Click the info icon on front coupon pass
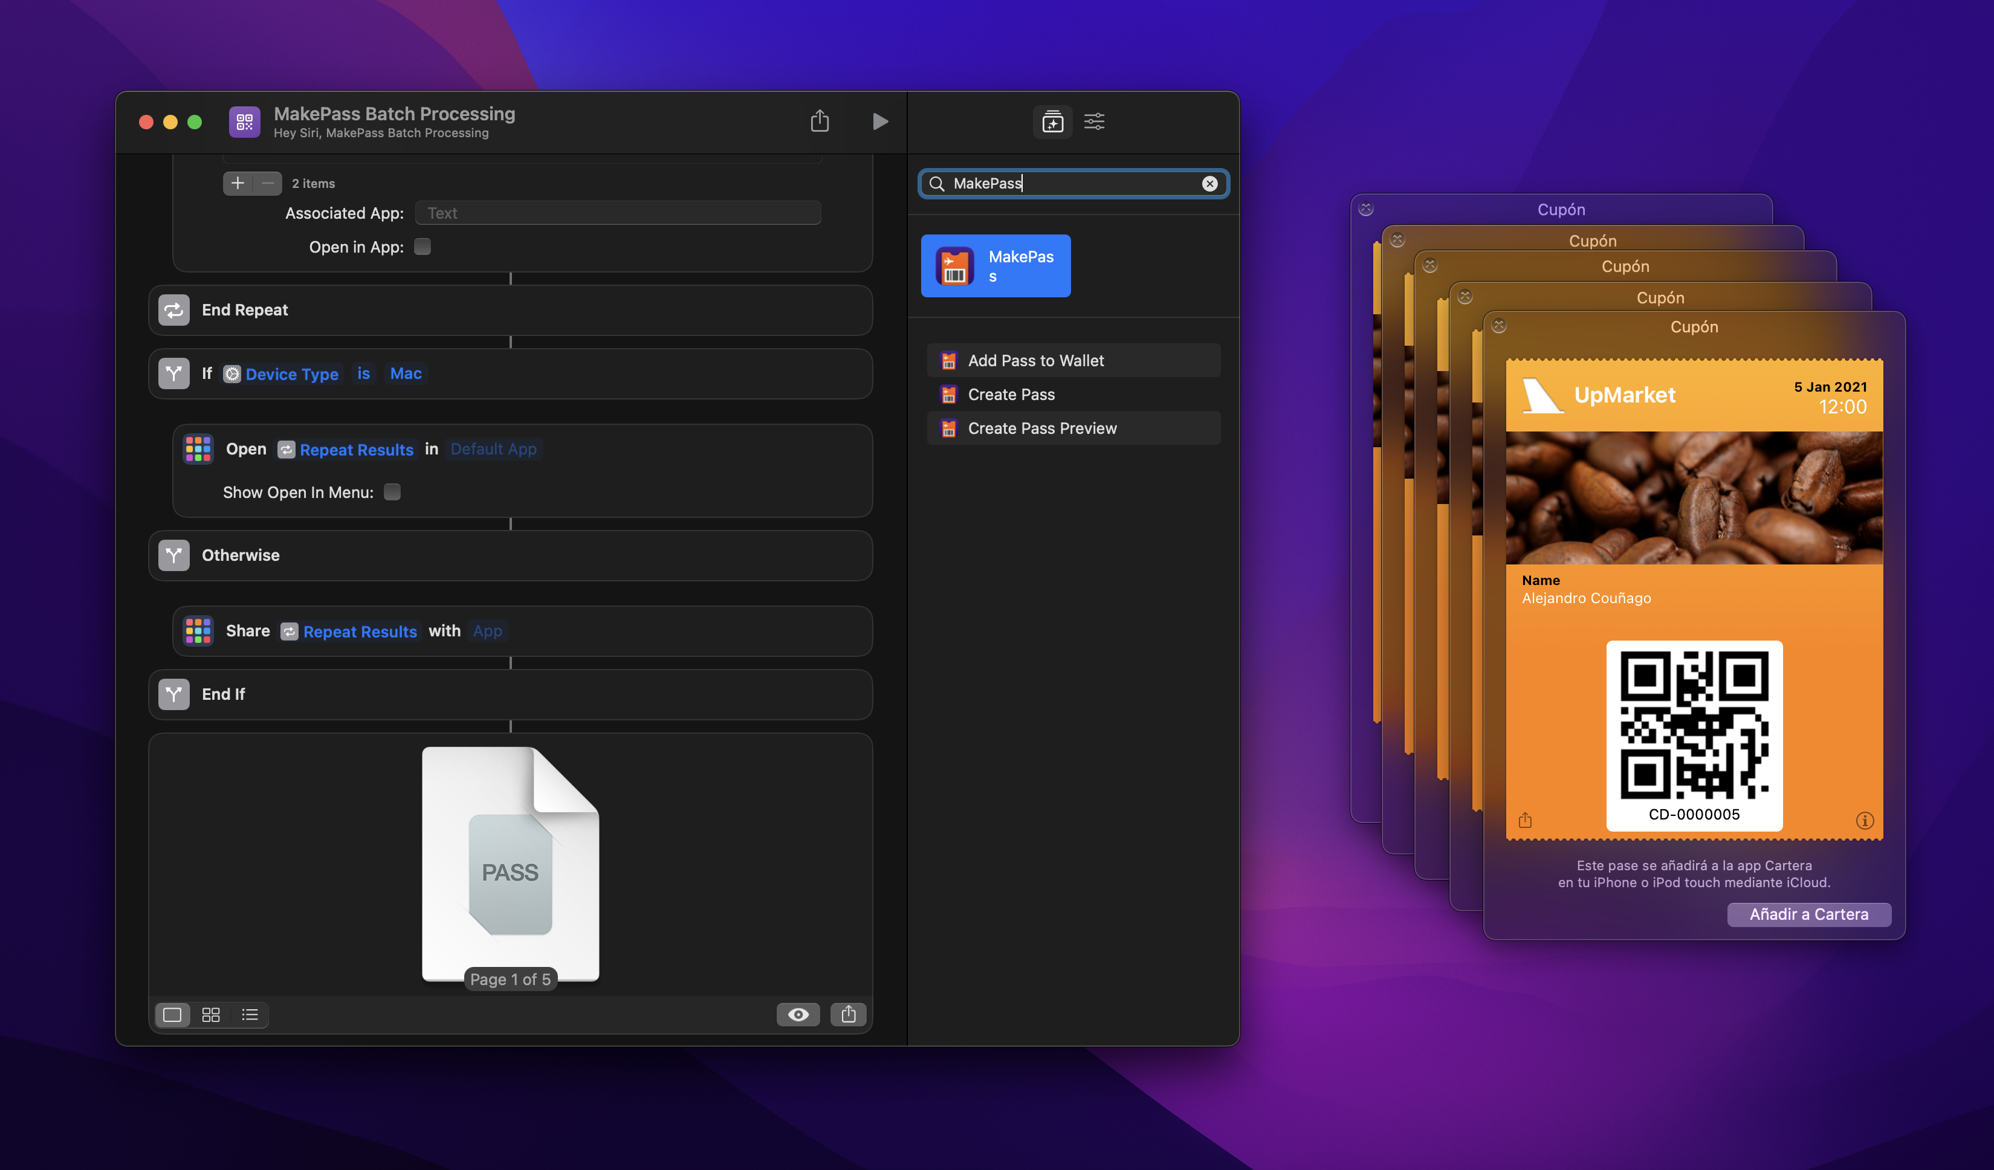This screenshot has height=1170, width=1994. coord(1865,820)
